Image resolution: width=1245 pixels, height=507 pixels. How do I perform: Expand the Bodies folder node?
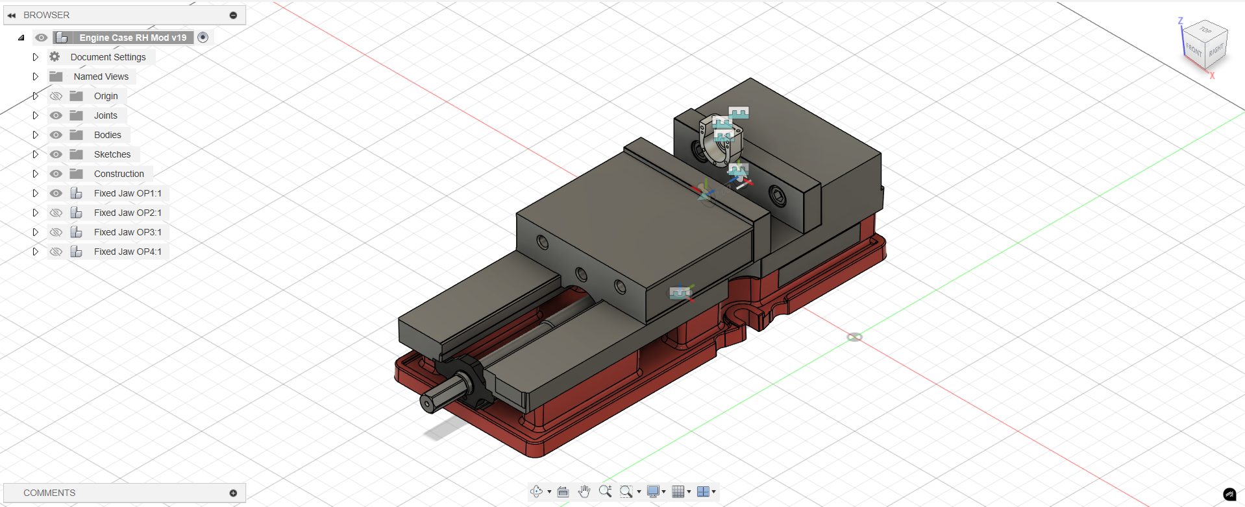(36, 135)
